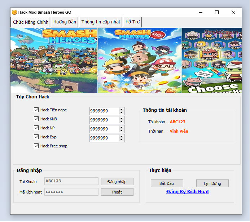Image resolution: width=250 pixels, height=222 pixels.
Task: Decrease the Hack Tiên ngọc value with down arrow
Action: pos(122,112)
